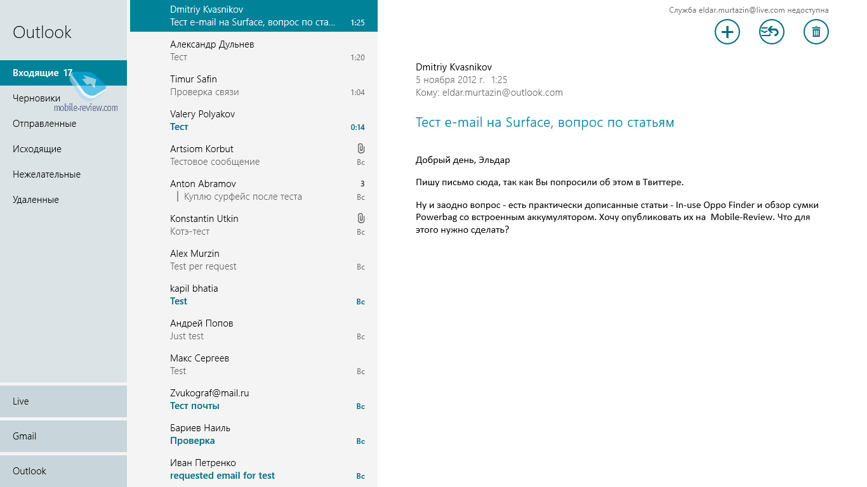Select the Исходящие folder
Viewport: 867px width, 487px height.
click(x=37, y=149)
